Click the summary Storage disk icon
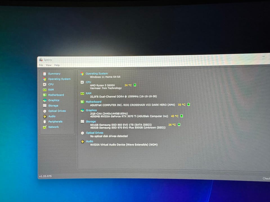Viewport: 270px width, 202px height. click(82, 121)
